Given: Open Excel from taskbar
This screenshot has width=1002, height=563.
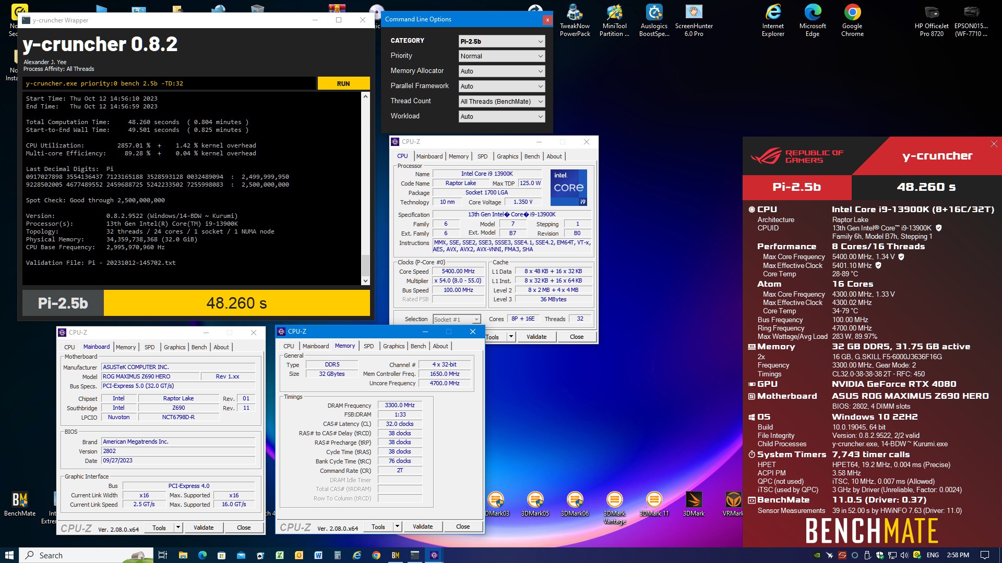Looking at the screenshot, I should [x=279, y=555].
